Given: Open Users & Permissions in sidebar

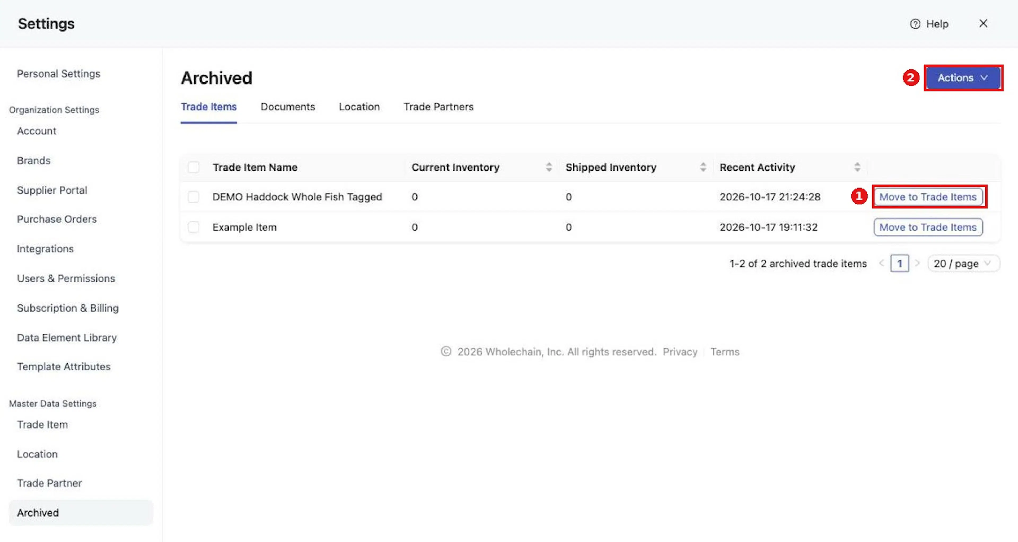Looking at the screenshot, I should coord(66,279).
